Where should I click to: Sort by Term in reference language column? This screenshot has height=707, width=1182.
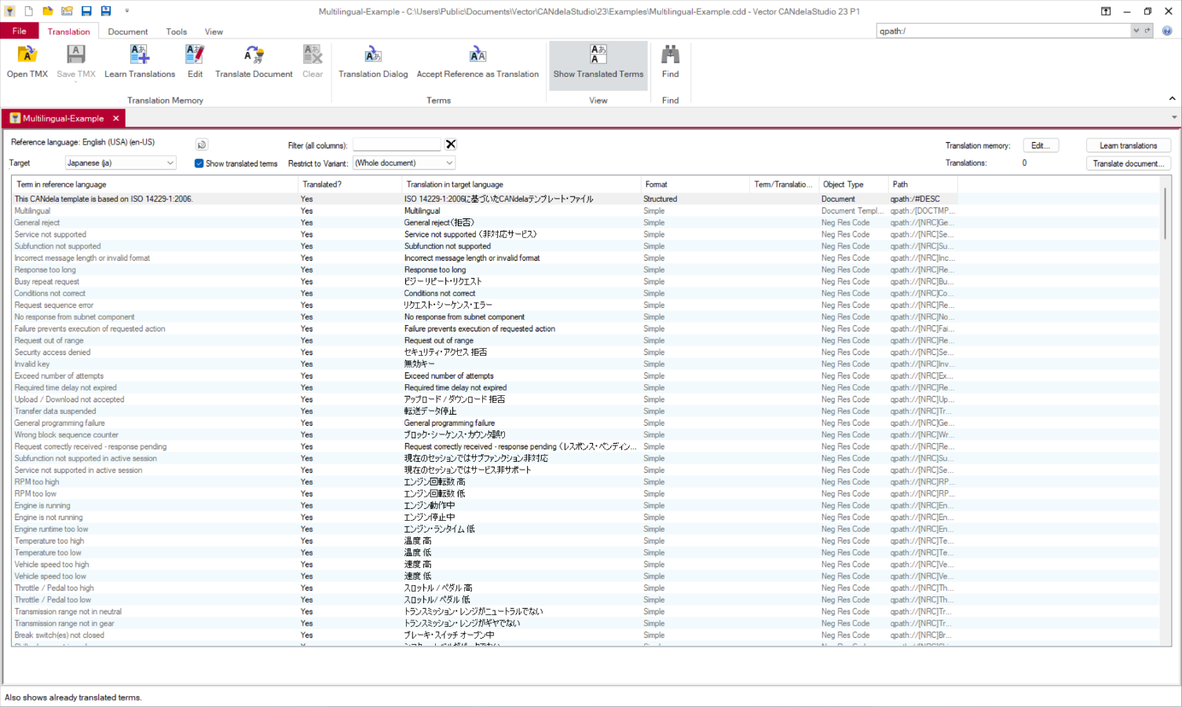[x=156, y=185]
